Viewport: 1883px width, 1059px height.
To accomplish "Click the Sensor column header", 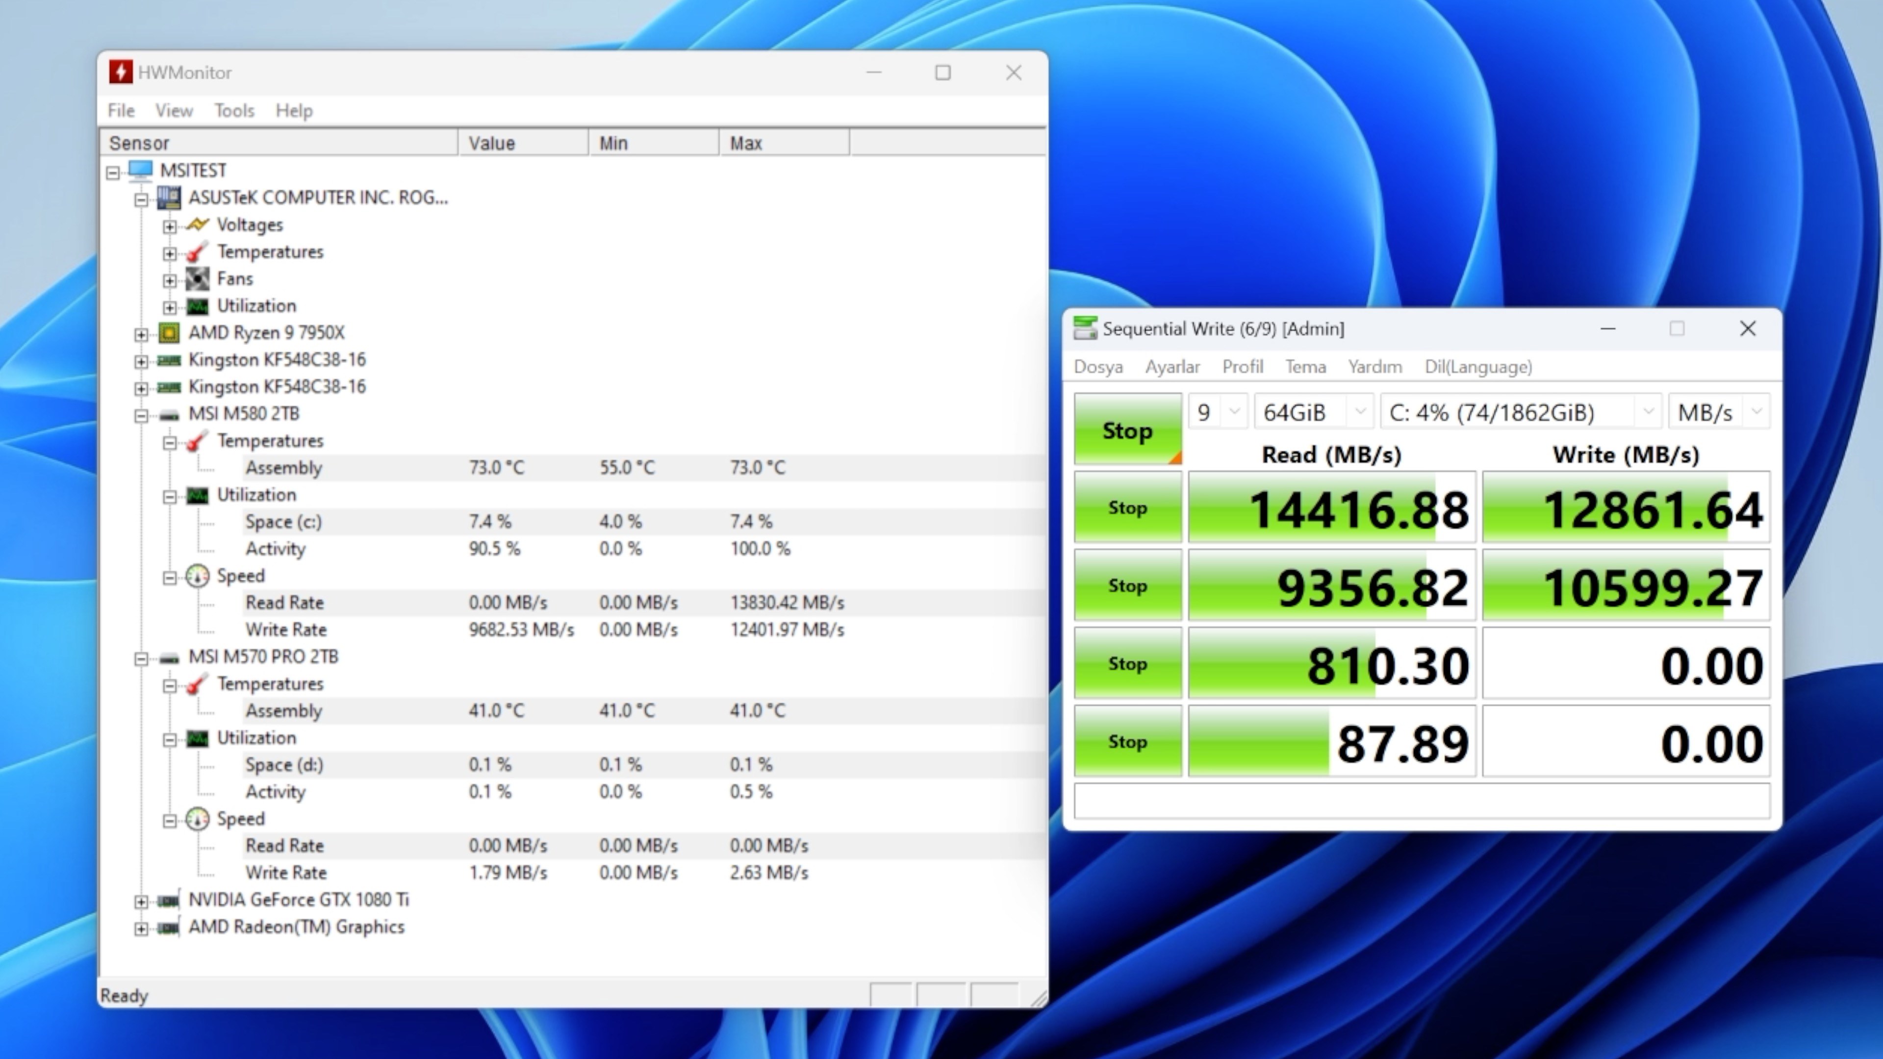I will pos(279,143).
